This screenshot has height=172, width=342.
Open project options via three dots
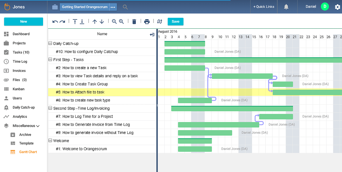113,7
